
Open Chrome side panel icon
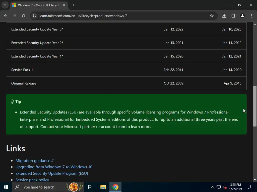pos(233,16)
